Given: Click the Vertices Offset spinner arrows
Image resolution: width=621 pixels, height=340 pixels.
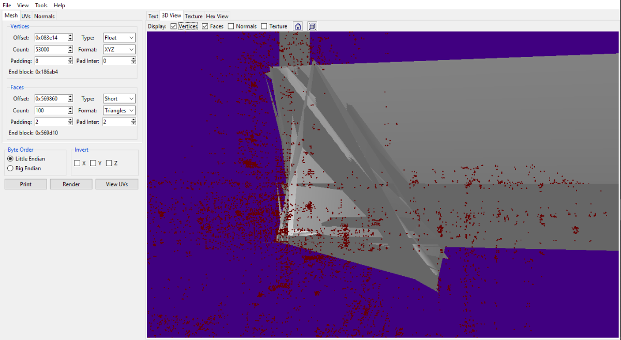Looking at the screenshot, I should [x=70, y=38].
